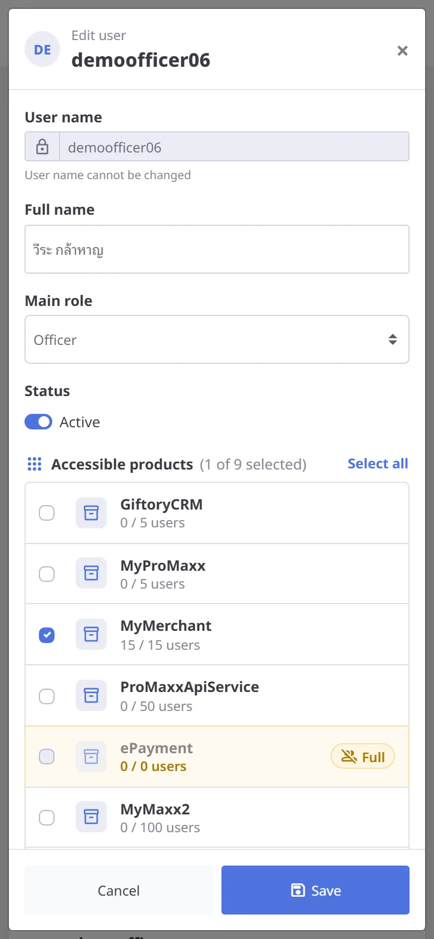The width and height of the screenshot is (434, 939).
Task: Uncheck the MyMerchant checkbox
Action: click(47, 635)
